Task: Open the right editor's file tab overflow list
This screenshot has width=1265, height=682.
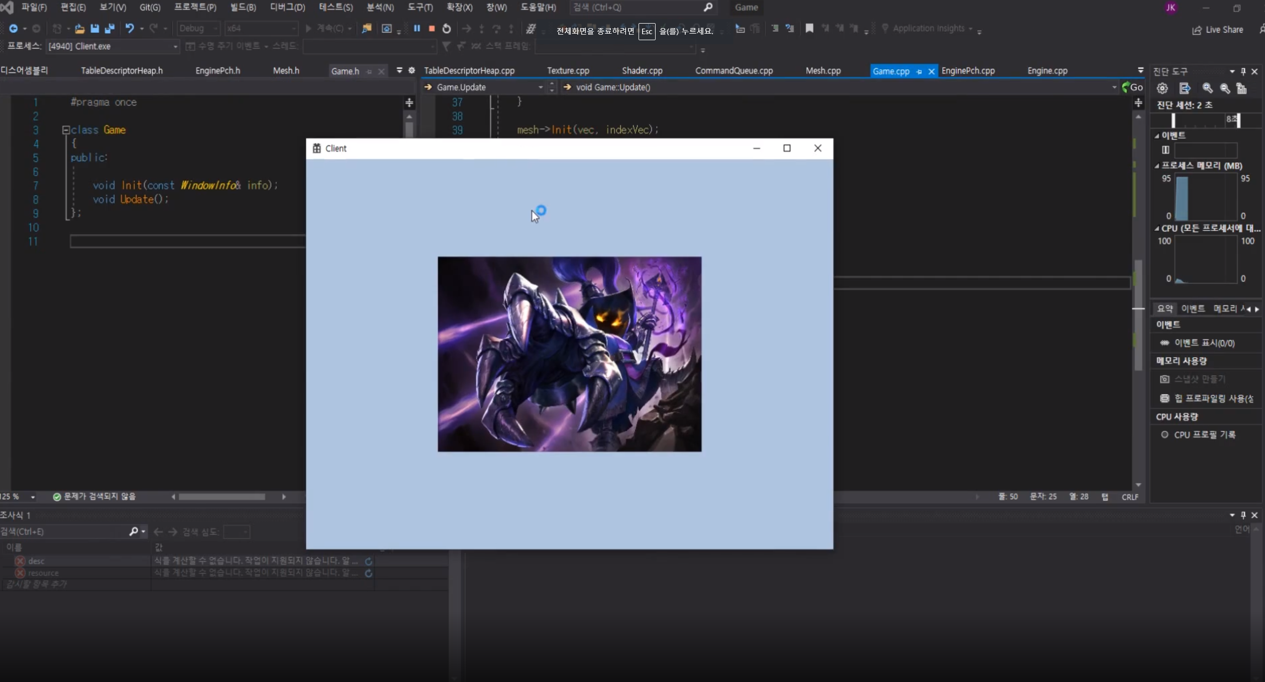Action: (1140, 70)
